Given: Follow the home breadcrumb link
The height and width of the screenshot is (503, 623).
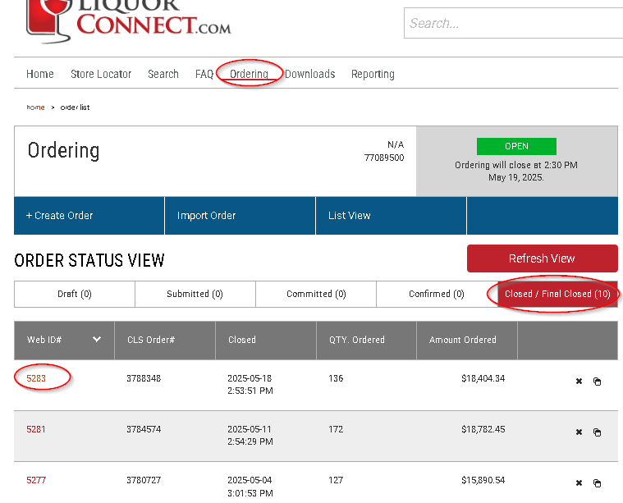Looking at the screenshot, I should point(35,107).
